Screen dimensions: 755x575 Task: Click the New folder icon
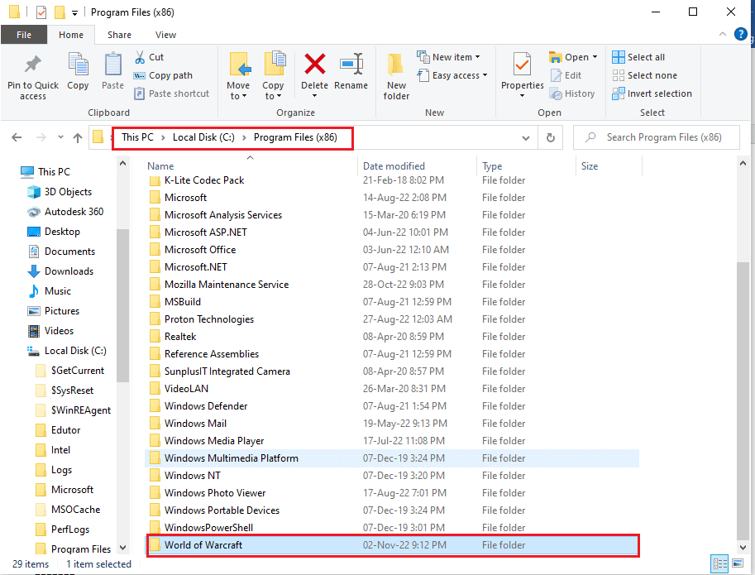pyautogui.click(x=395, y=65)
